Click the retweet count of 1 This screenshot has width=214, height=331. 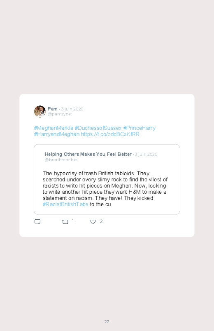(x=73, y=221)
